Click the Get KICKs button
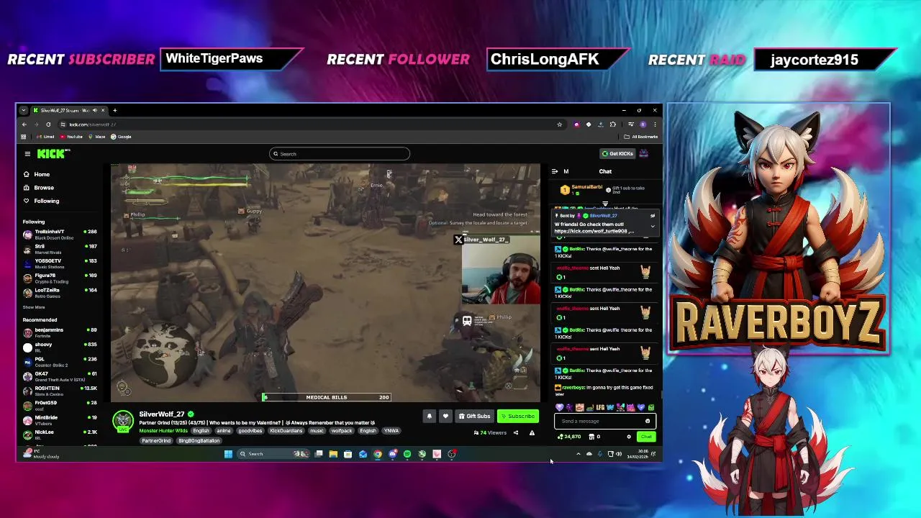 (x=618, y=153)
